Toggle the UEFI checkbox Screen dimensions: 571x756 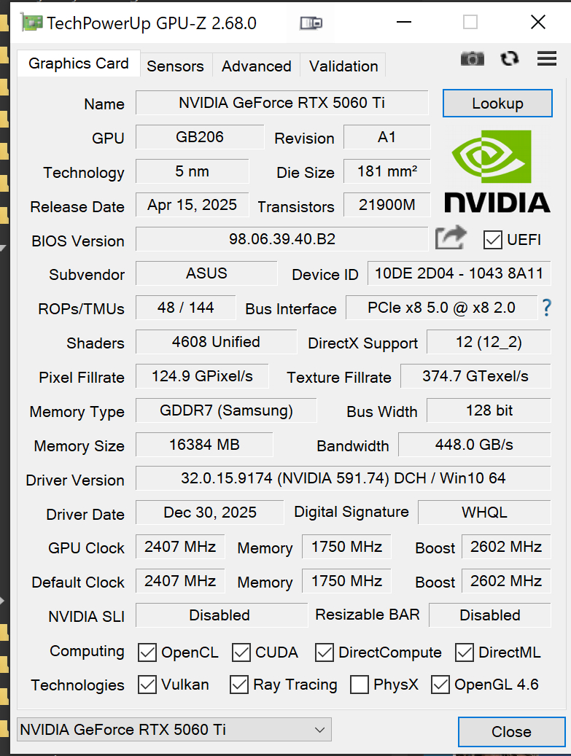point(493,239)
